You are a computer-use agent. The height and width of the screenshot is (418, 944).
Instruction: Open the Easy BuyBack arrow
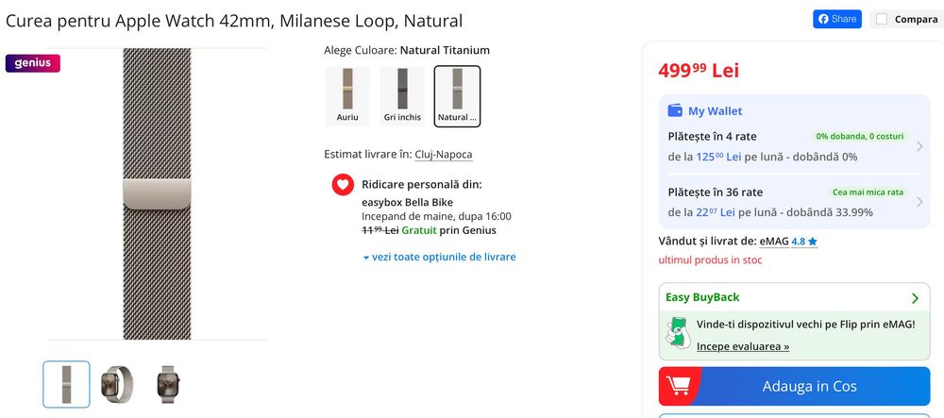click(x=914, y=298)
